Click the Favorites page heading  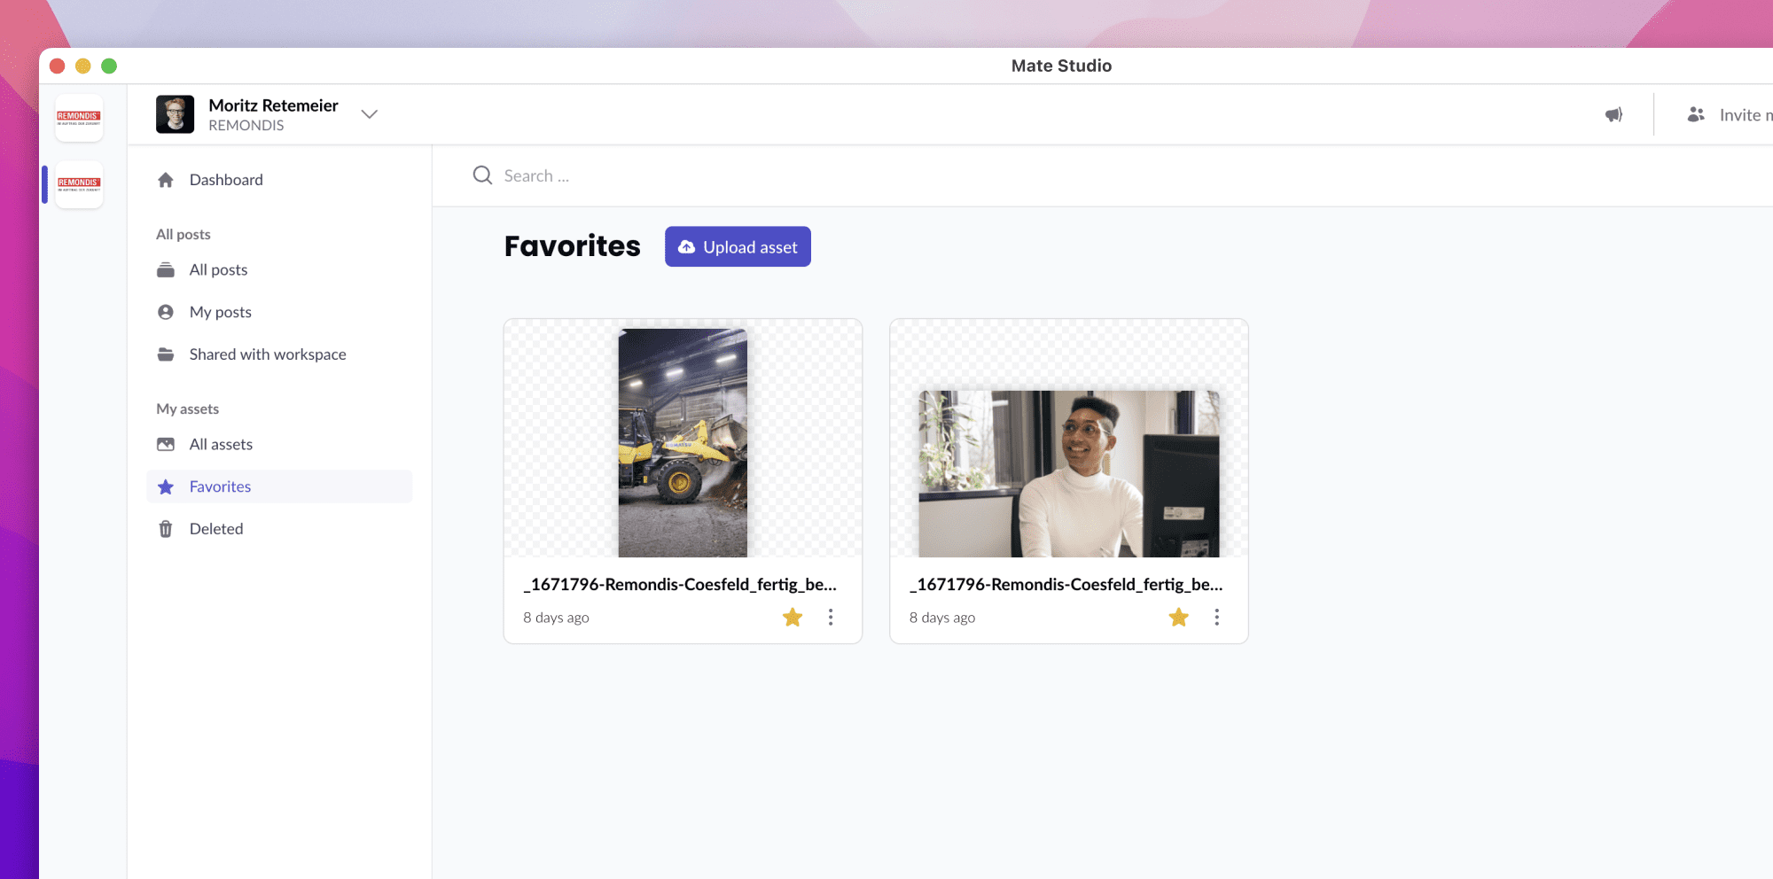pos(573,246)
